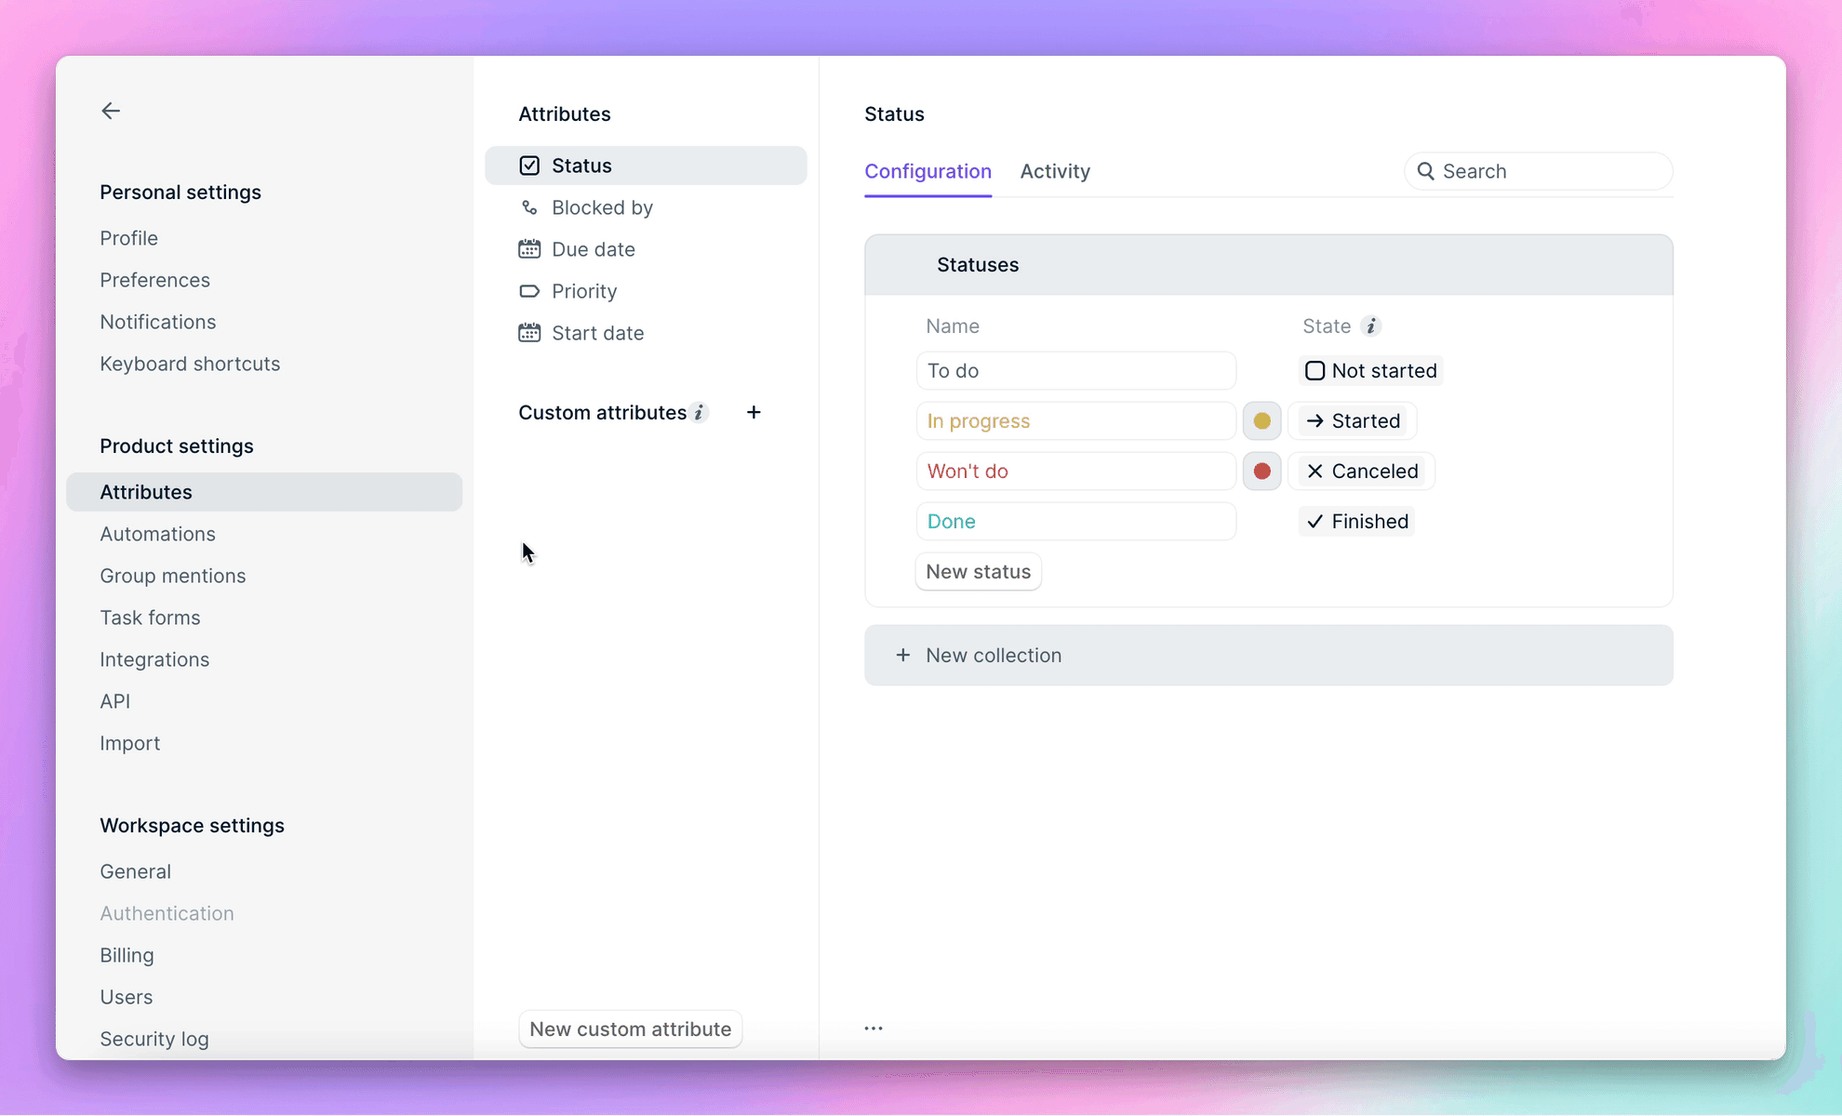Select the Configuration tab
Screen dimensions: 1842x1116
[x=928, y=171]
